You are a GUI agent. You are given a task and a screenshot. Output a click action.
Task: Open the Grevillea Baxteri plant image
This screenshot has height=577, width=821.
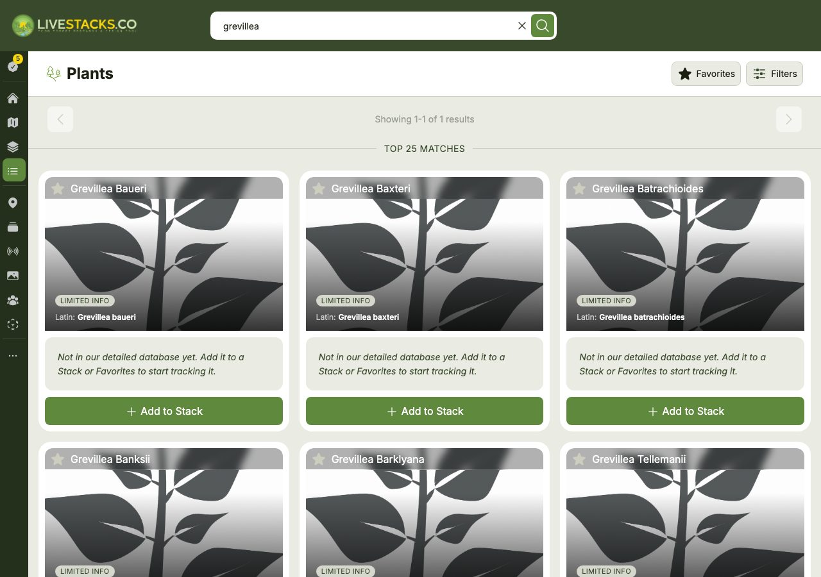pyautogui.click(x=425, y=254)
